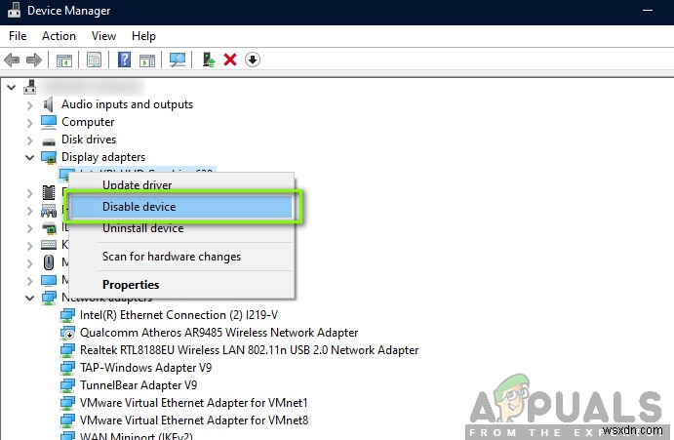
Task: Click the blue Help question-mark icon
Action: coord(124,60)
